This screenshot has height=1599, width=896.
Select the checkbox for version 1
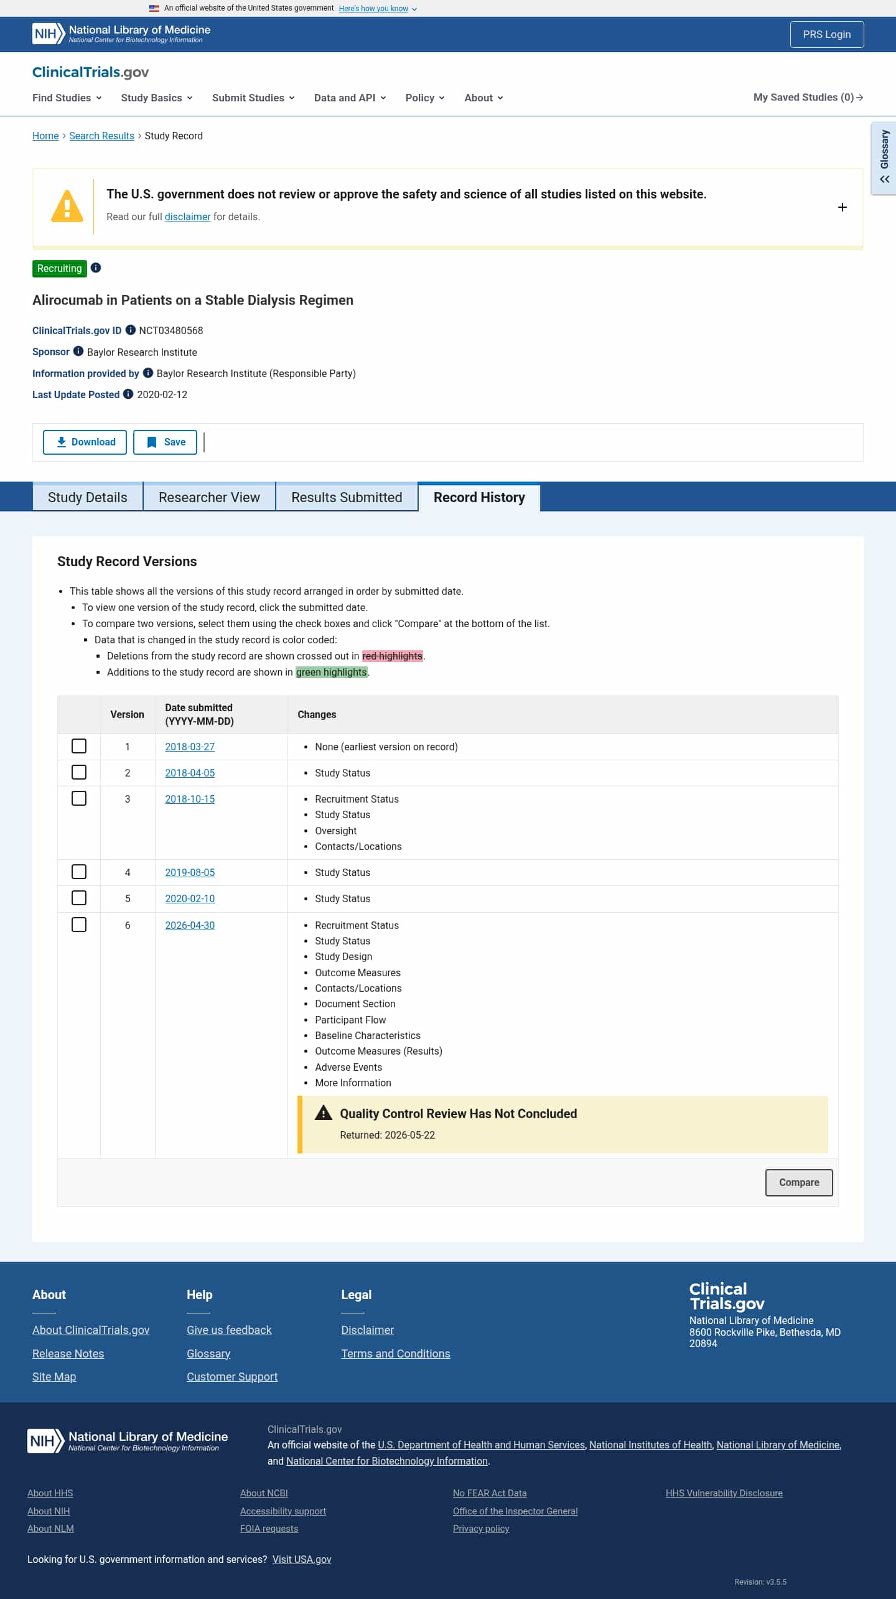[x=79, y=746]
